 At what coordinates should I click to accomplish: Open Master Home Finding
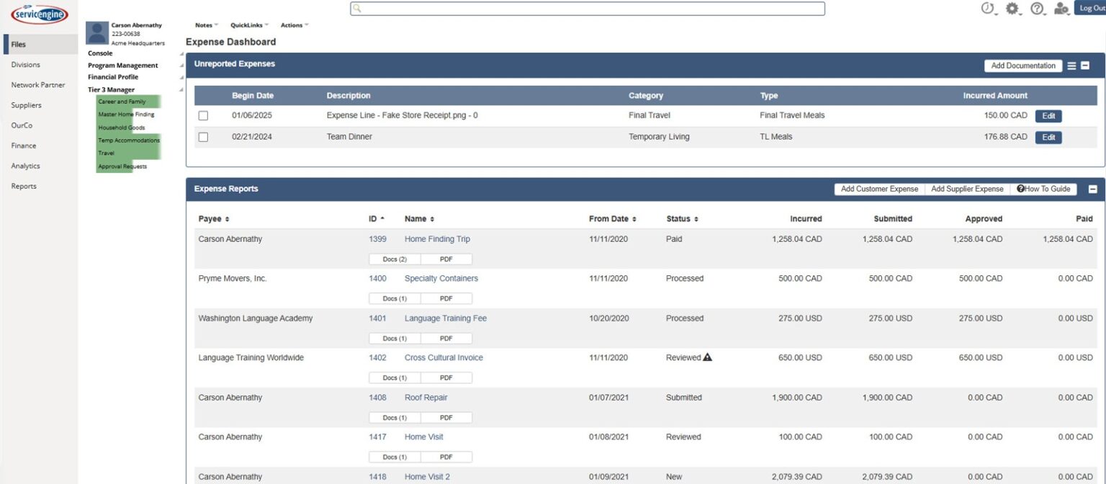(126, 115)
